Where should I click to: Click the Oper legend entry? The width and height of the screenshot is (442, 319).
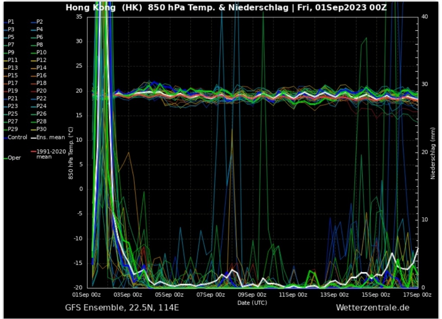(14, 158)
